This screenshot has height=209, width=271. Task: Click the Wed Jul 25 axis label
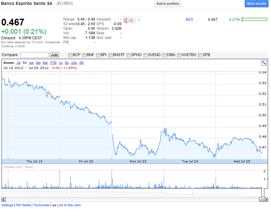(242, 161)
